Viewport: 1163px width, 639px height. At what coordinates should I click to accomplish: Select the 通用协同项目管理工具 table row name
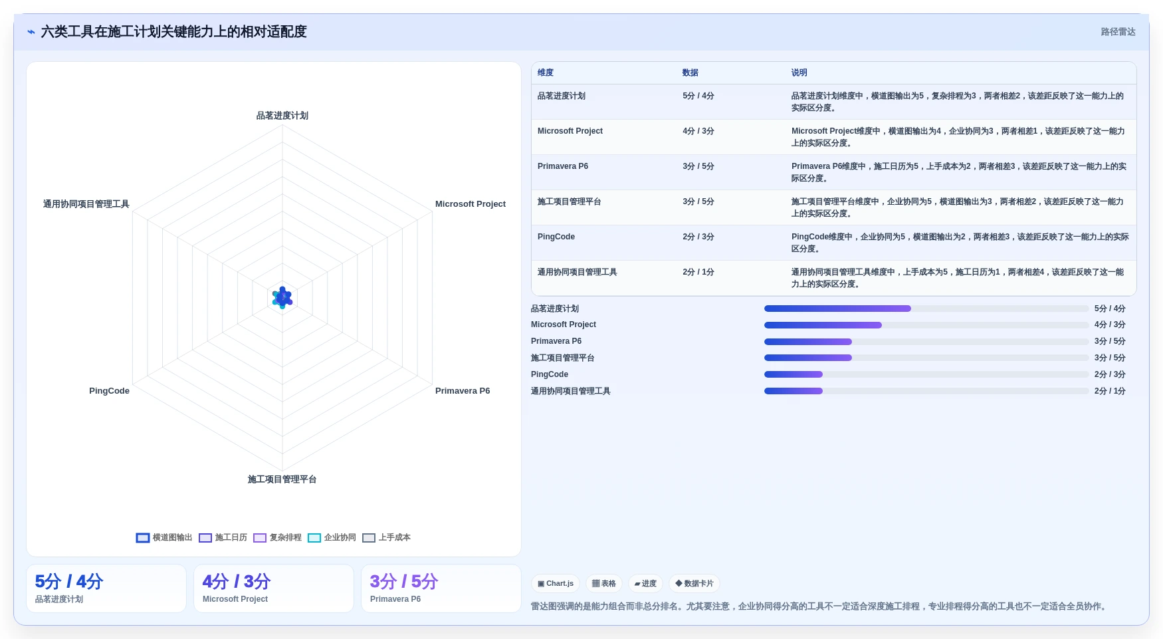578,272
